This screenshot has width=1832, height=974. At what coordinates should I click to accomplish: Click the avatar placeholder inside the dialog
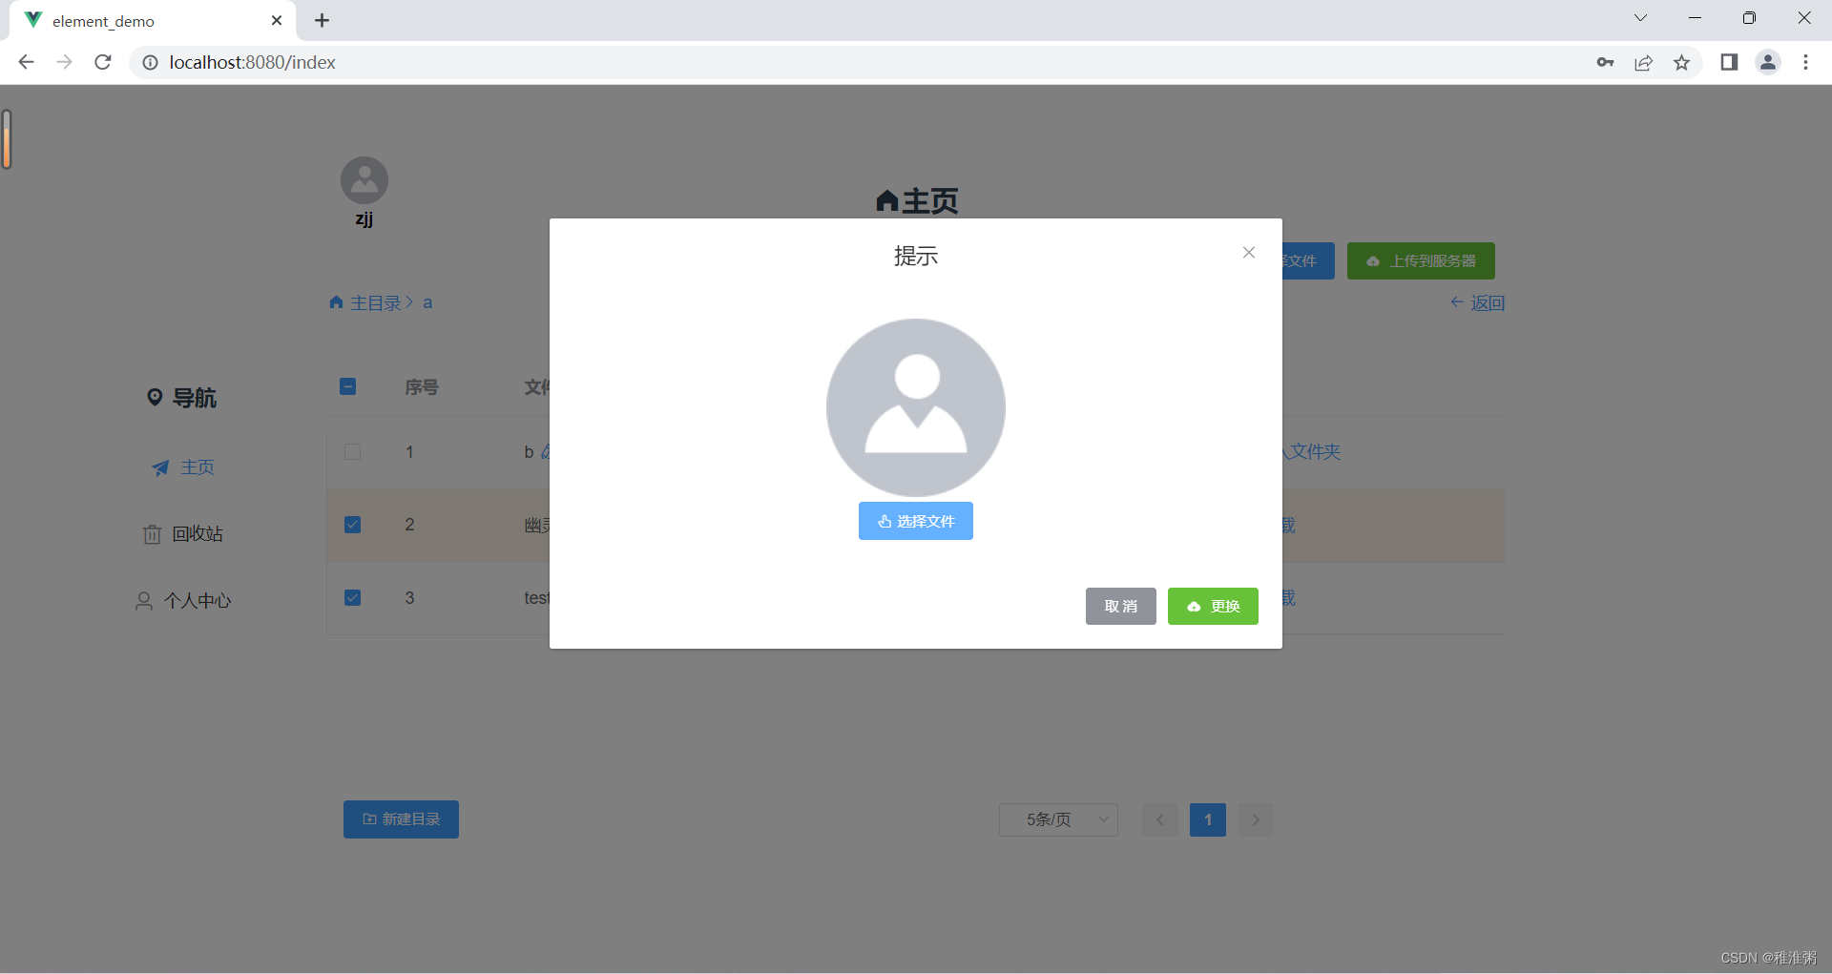tap(915, 407)
